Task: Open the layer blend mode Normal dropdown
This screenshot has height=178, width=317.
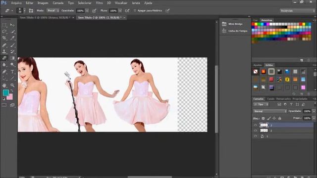Action: click(270, 111)
